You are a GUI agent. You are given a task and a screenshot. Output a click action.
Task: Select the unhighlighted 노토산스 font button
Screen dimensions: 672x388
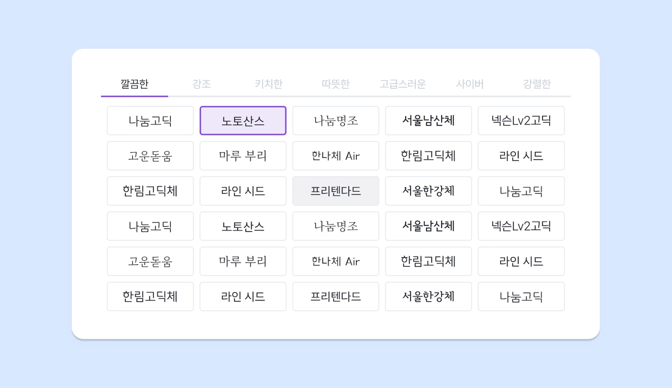tap(243, 226)
